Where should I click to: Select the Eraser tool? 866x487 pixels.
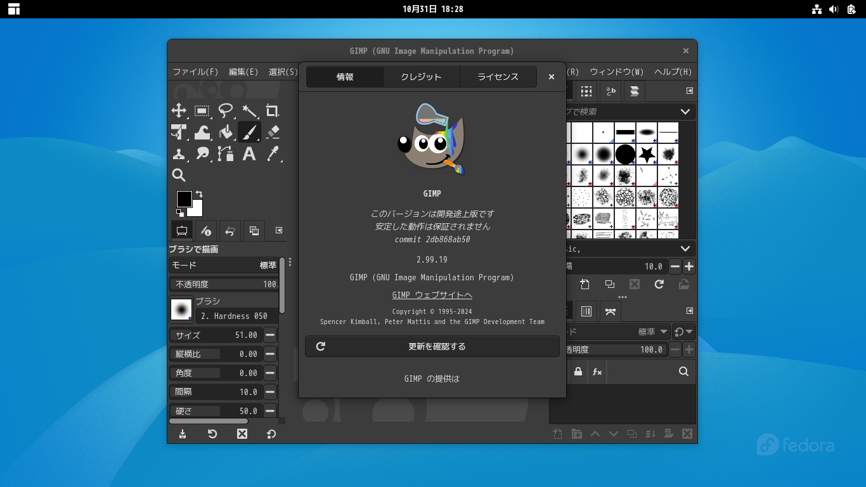273,132
